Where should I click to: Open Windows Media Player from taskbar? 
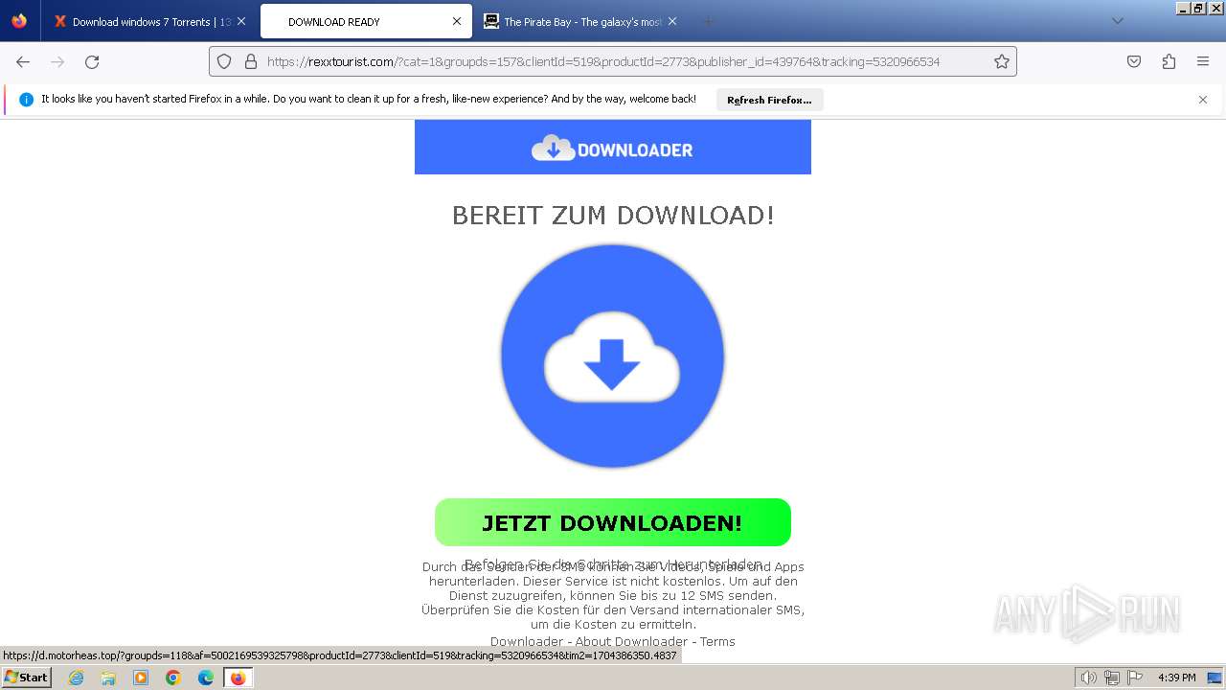pos(141,678)
